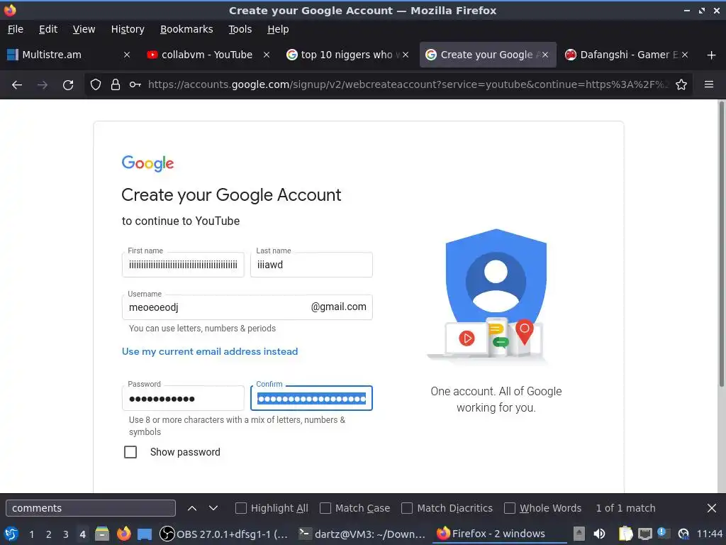Close the Create your Google Account tab
The image size is (726, 545).
tap(545, 55)
